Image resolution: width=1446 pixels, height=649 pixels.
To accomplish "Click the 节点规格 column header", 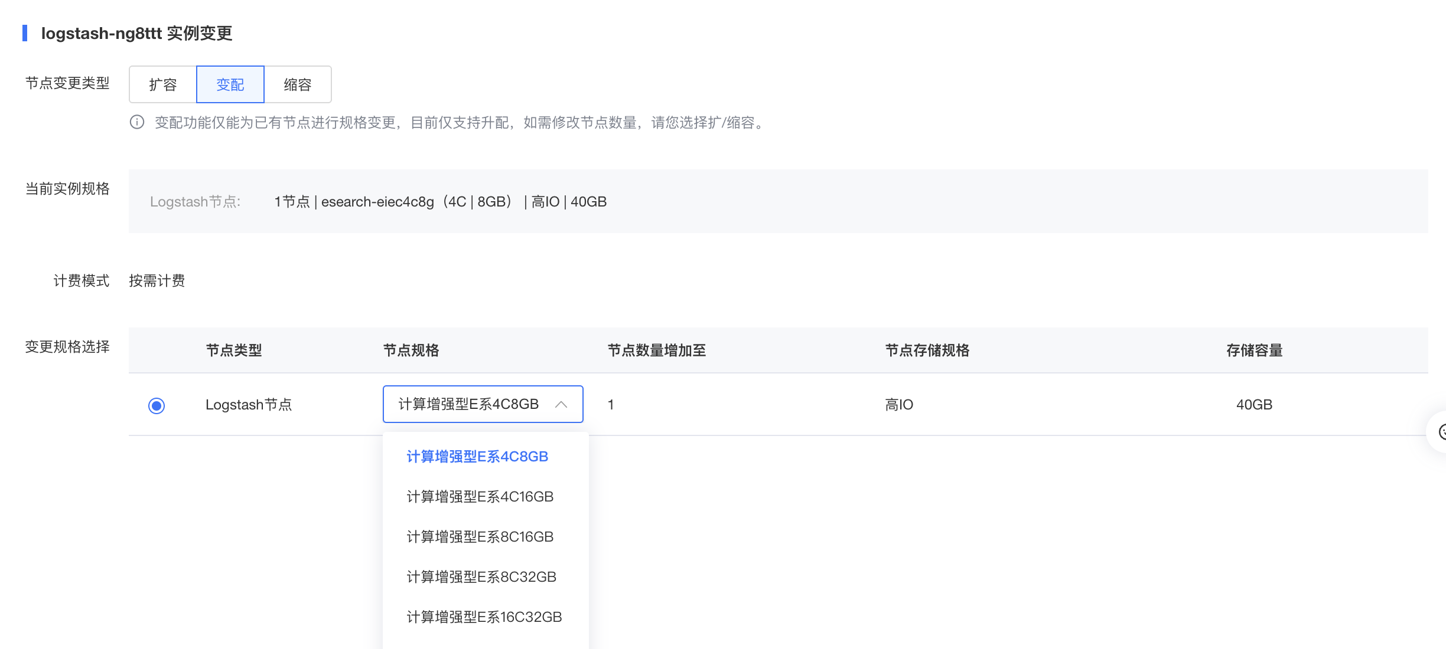I will 411,350.
